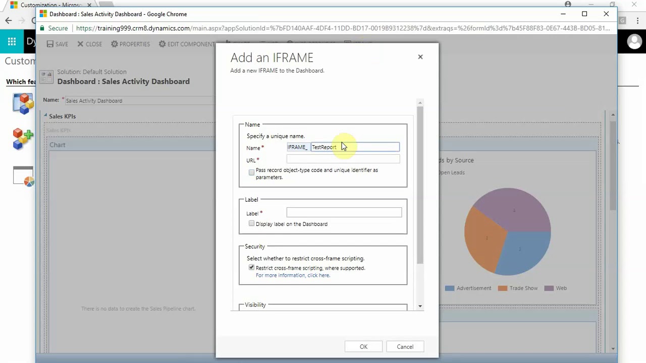This screenshot has width=646, height=363.
Task: Click the Visibility section heading
Action: pos(255,305)
